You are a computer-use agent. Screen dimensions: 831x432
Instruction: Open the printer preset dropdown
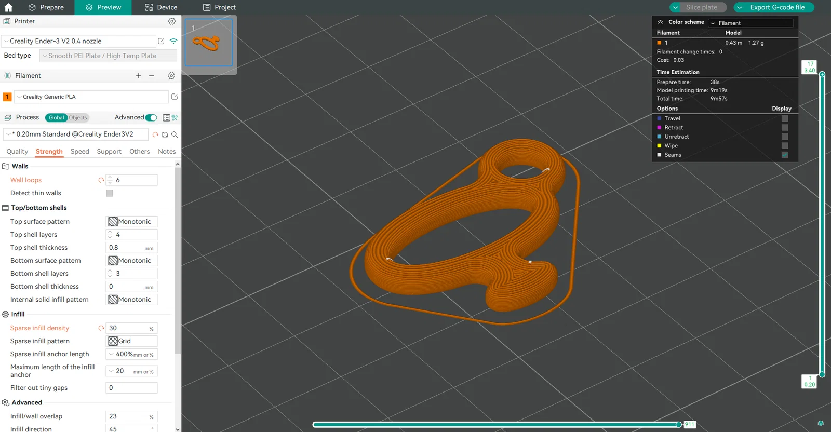click(x=78, y=41)
